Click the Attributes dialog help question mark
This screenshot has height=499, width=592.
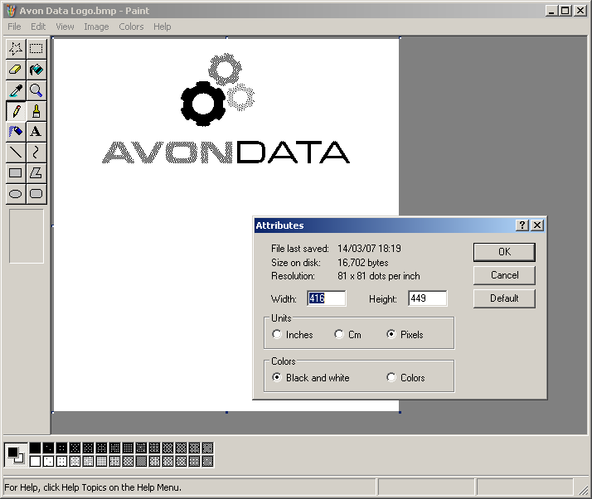(522, 225)
